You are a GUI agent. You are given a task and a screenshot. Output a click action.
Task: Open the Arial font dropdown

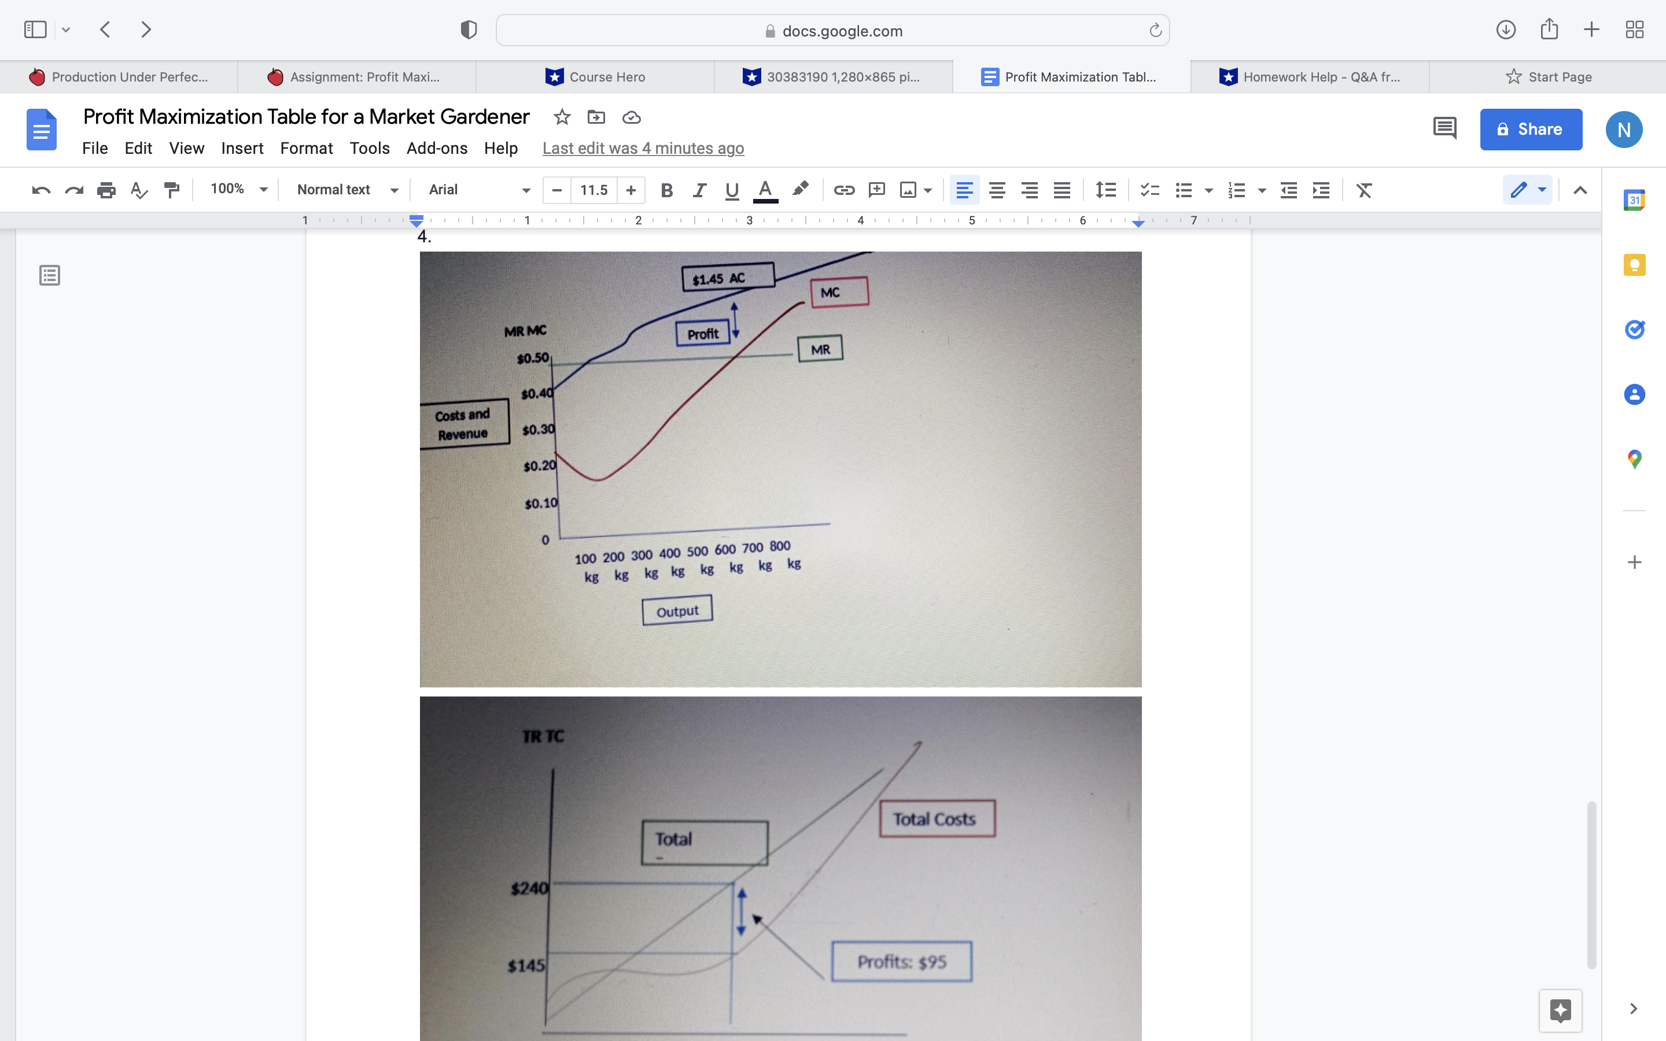click(478, 190)
